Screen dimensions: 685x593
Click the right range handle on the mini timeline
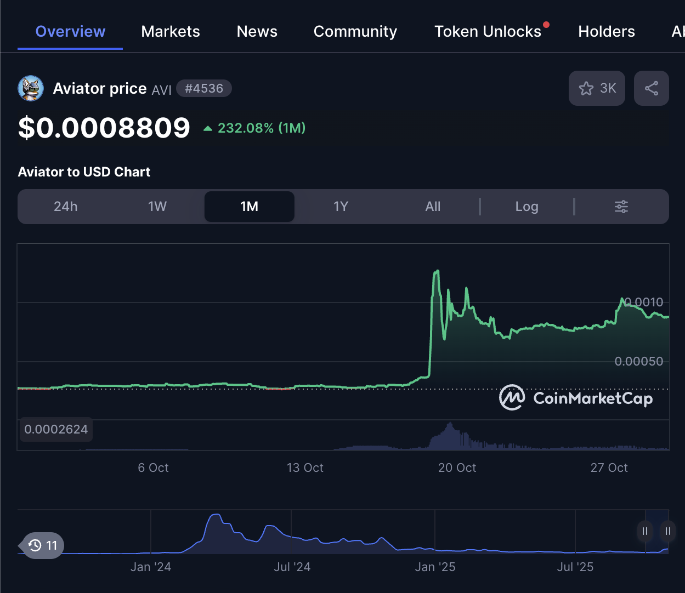[667, 531]
